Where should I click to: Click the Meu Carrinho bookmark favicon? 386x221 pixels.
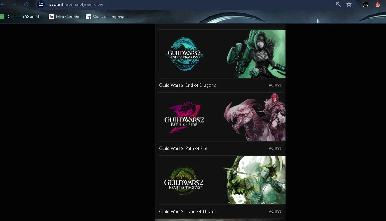tap(51, 17)
